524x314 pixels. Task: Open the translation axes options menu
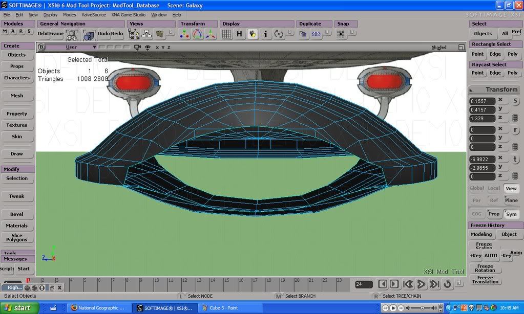(515, 175)
